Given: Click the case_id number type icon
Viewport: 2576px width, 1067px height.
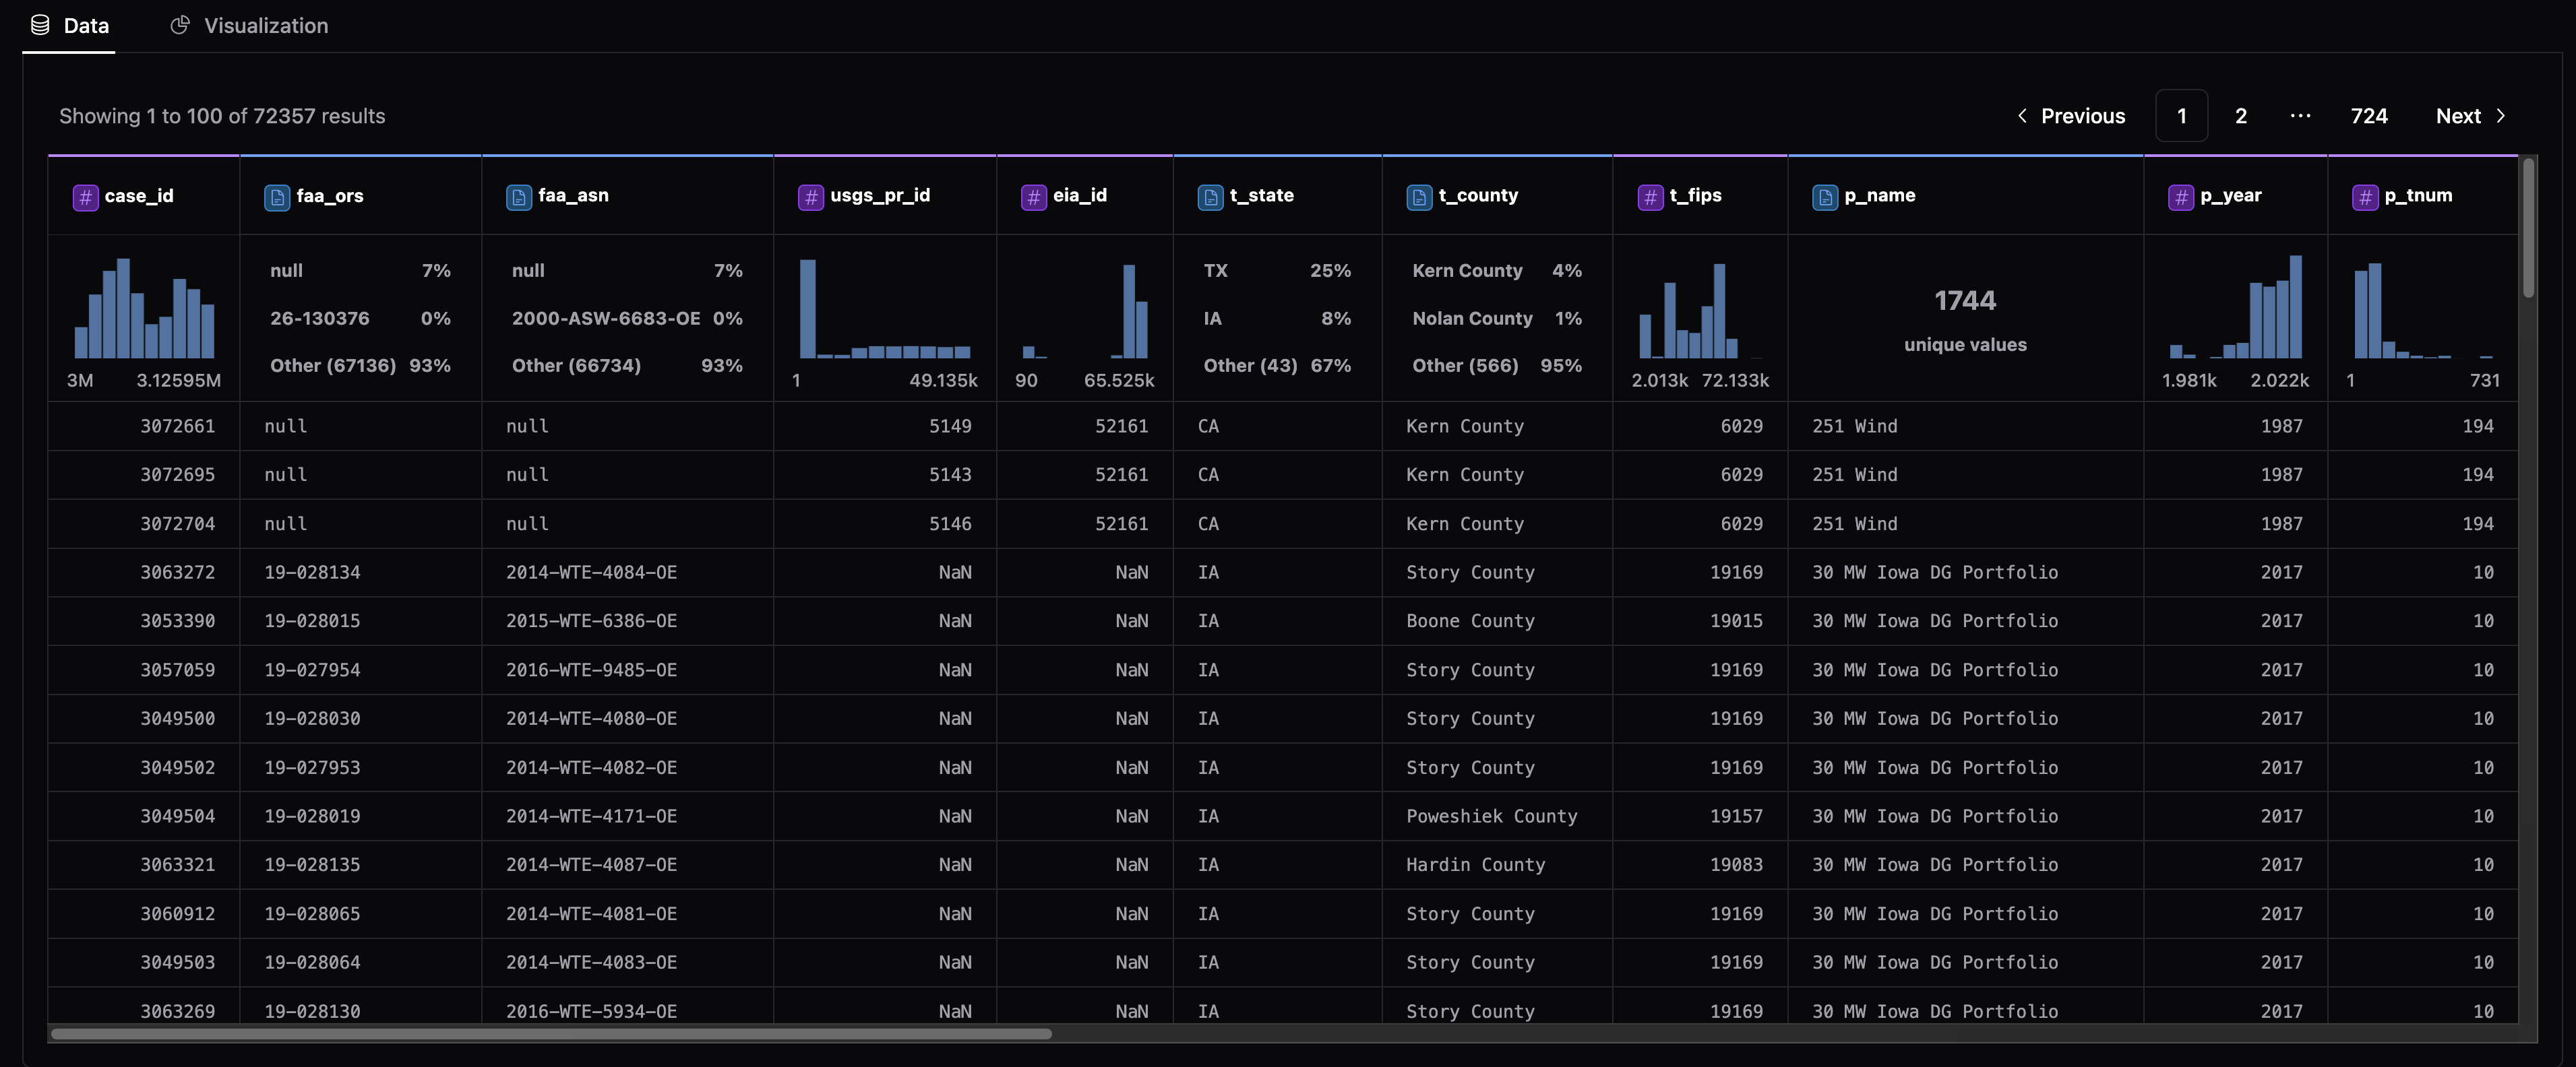Looking at the screenshot, I should tap(85, 197).
